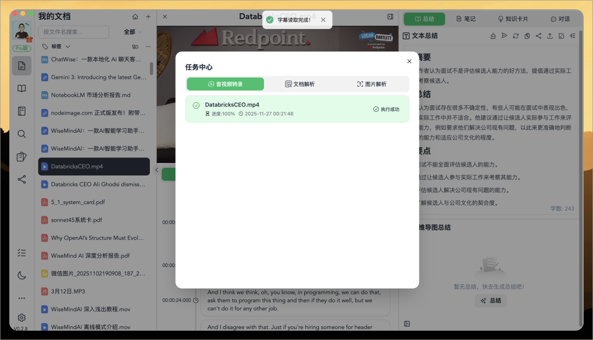Open the task list icon in left sidebar
The image size is (593, 340).
[x=21, y=253]
